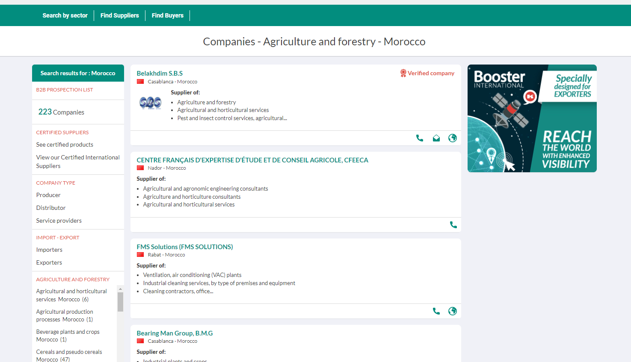The image size is (631, 362).
Task: Click View our Certified International Suppliers
Action: click(x=78, y=162)
